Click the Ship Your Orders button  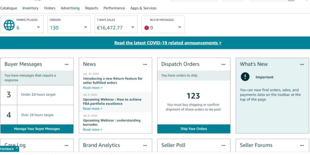194,129
